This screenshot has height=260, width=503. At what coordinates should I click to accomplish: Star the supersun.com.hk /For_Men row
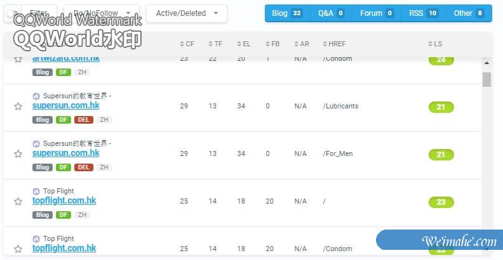point(18,154)
